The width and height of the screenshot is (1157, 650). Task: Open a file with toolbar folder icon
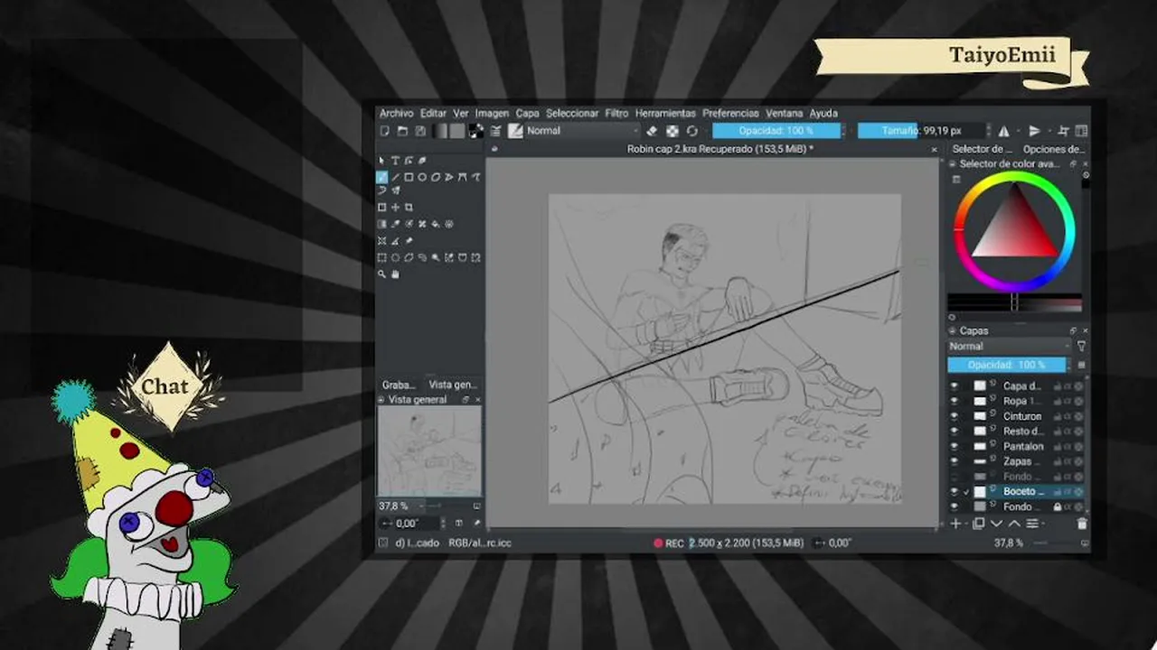[x=402, y=131]
